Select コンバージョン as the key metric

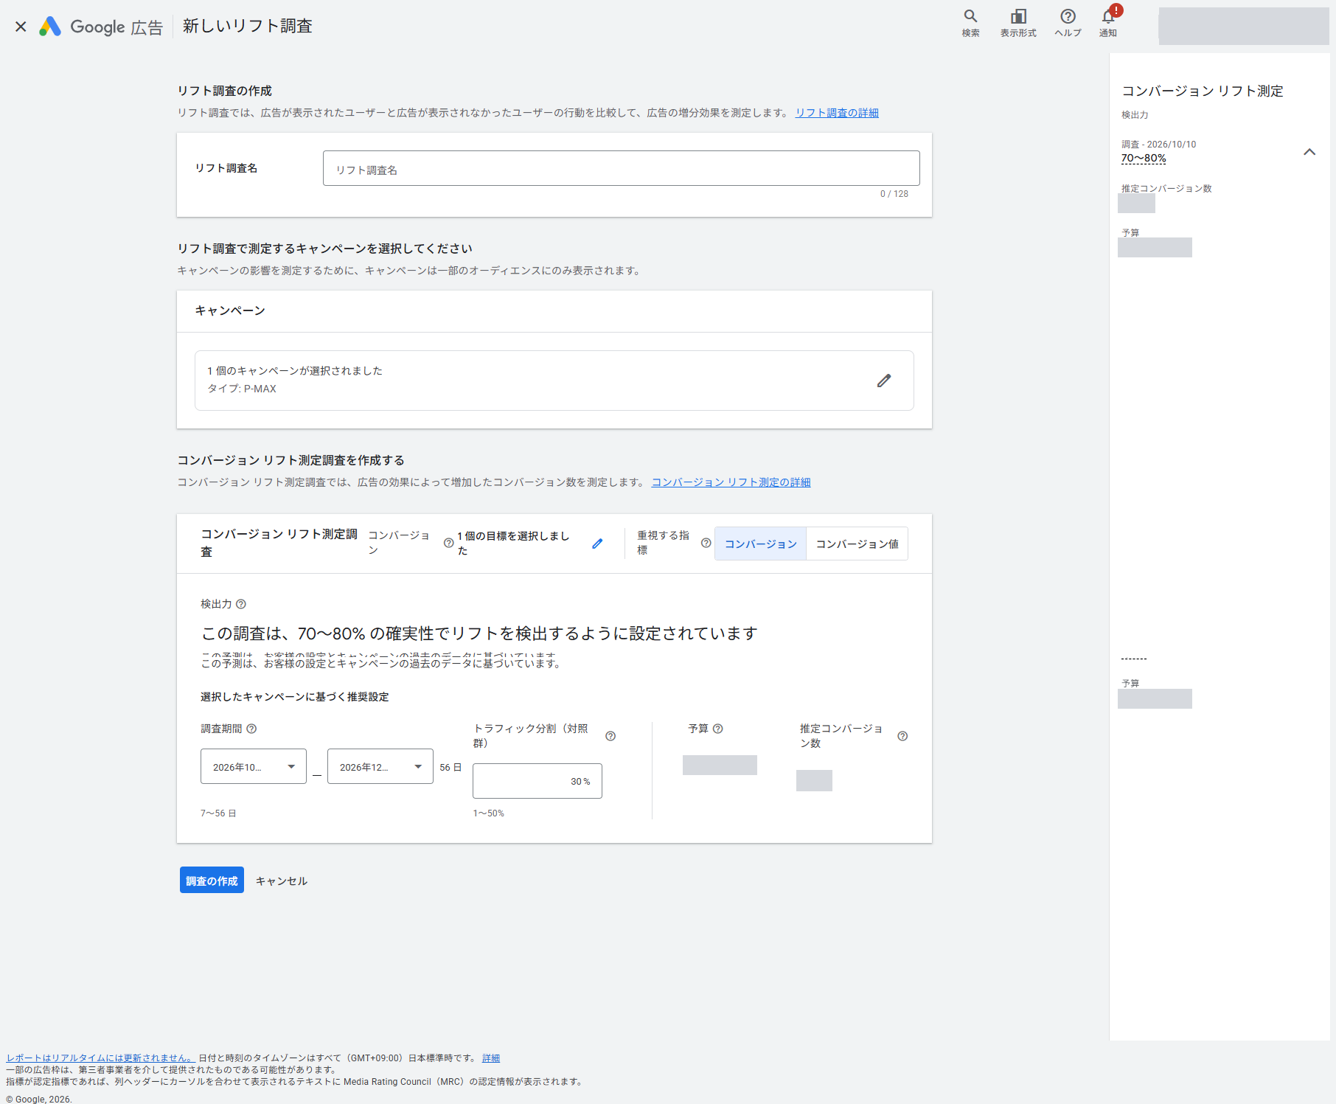(x=760, y=544)
